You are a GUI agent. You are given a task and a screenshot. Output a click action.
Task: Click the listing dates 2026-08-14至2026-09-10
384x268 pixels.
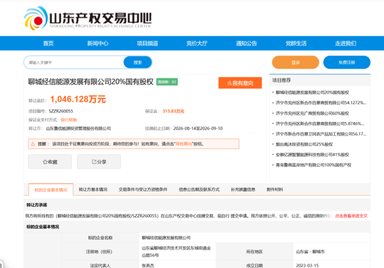point(198,128)
